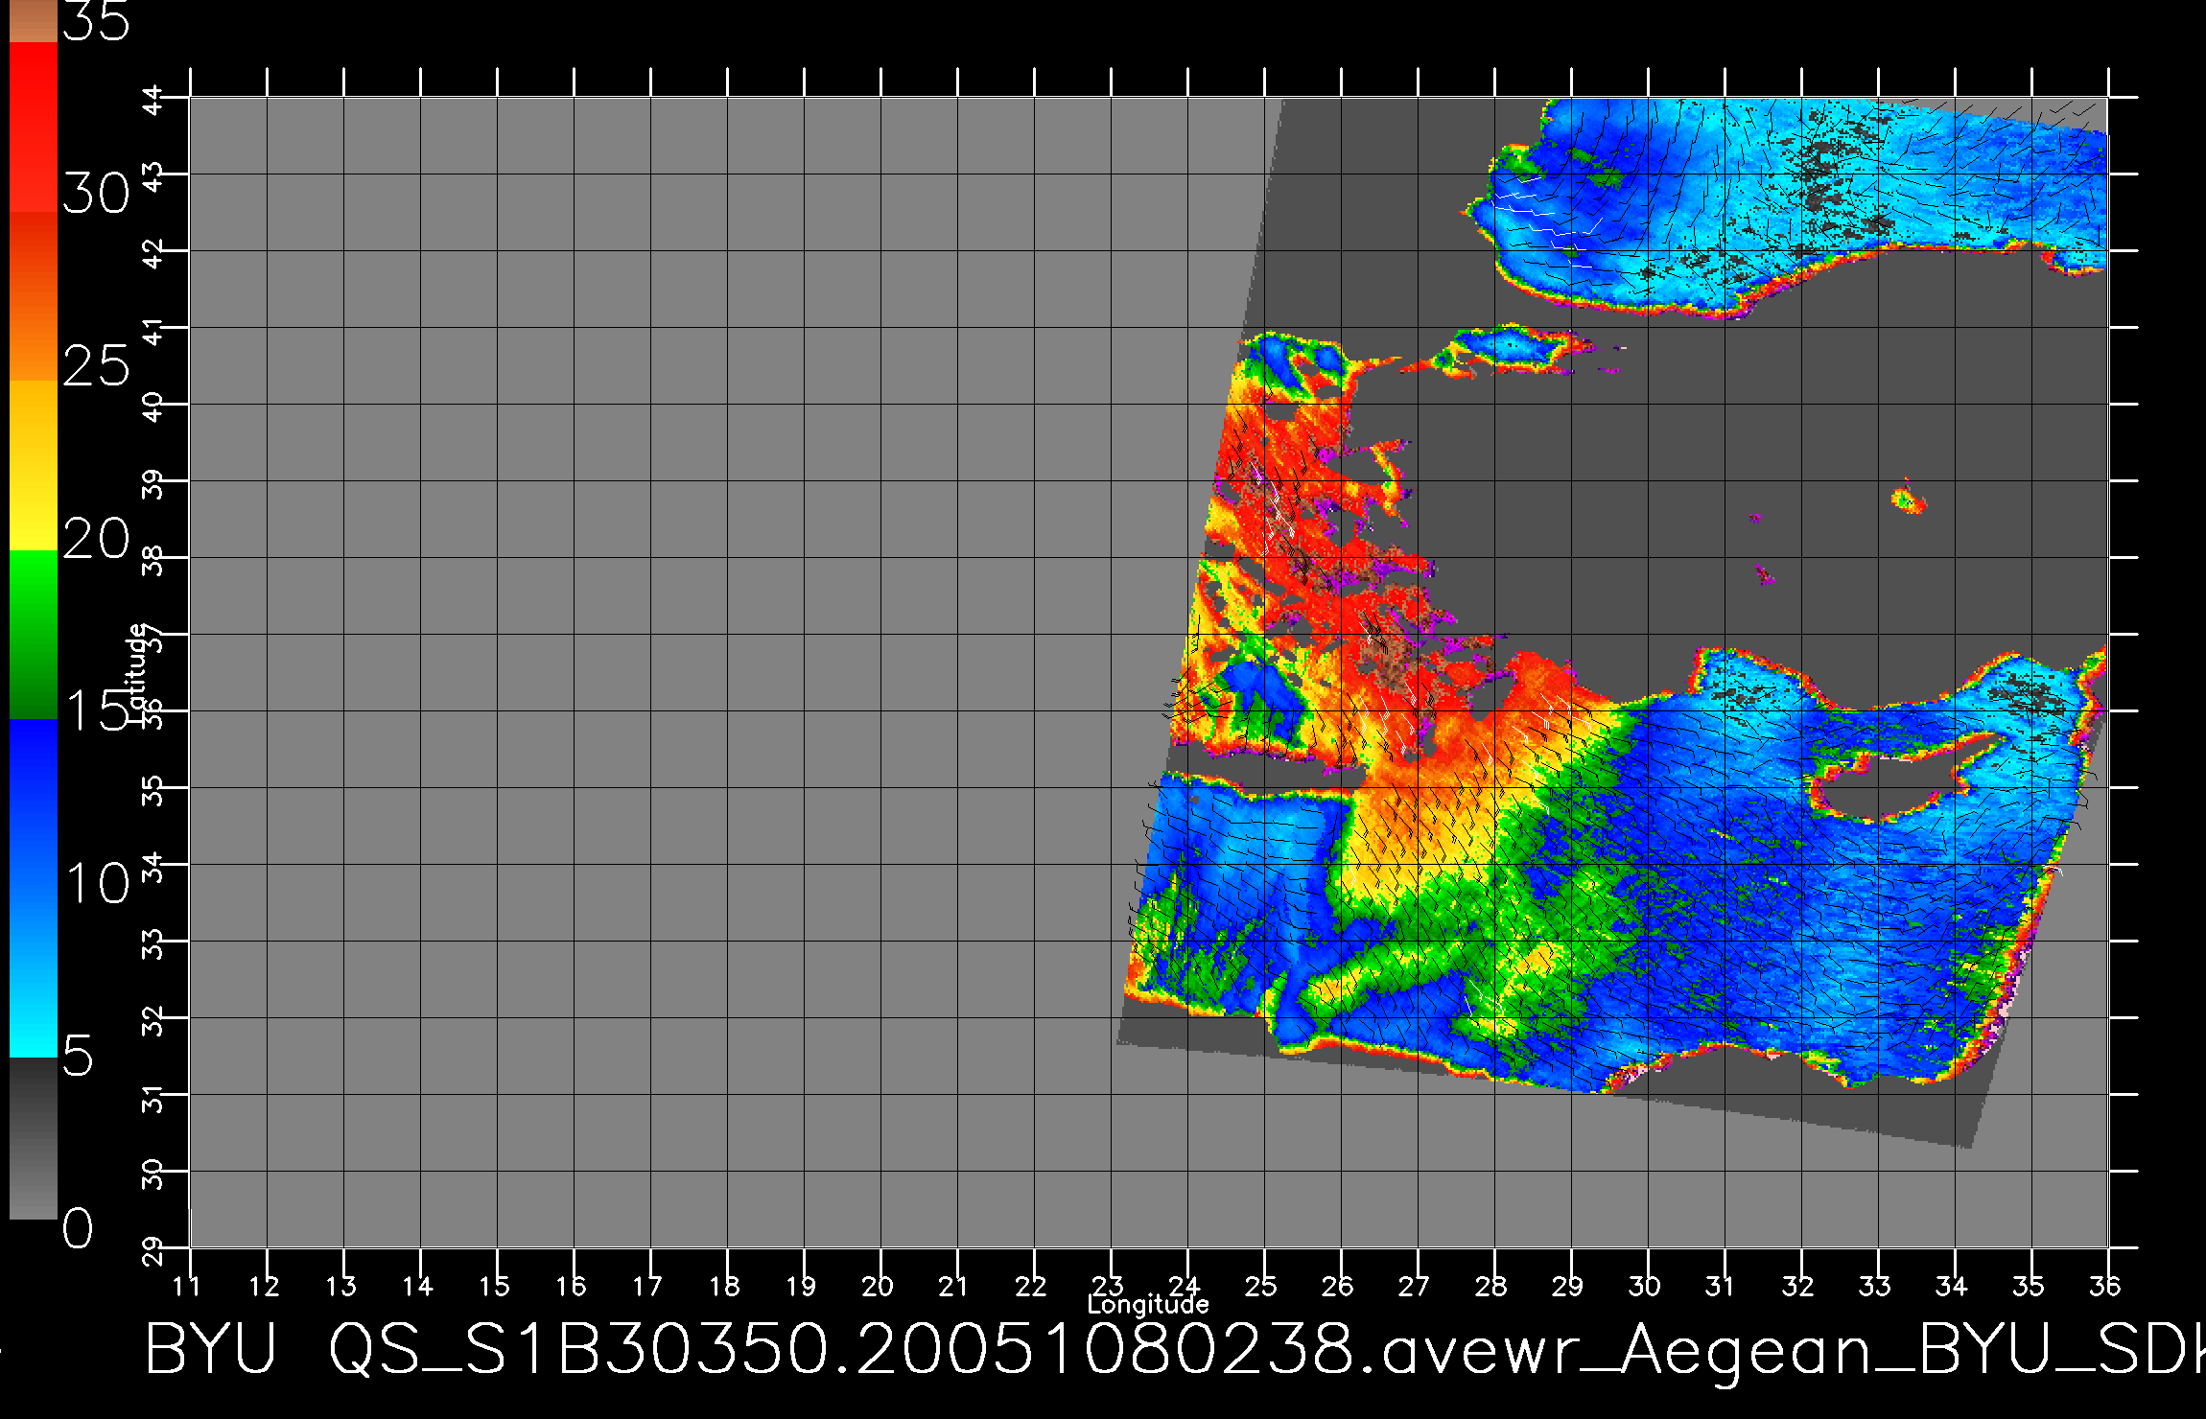The image size is (2206, 1419).
Task: Click longitude axis tick label 17
Action: click(647, 1286)
